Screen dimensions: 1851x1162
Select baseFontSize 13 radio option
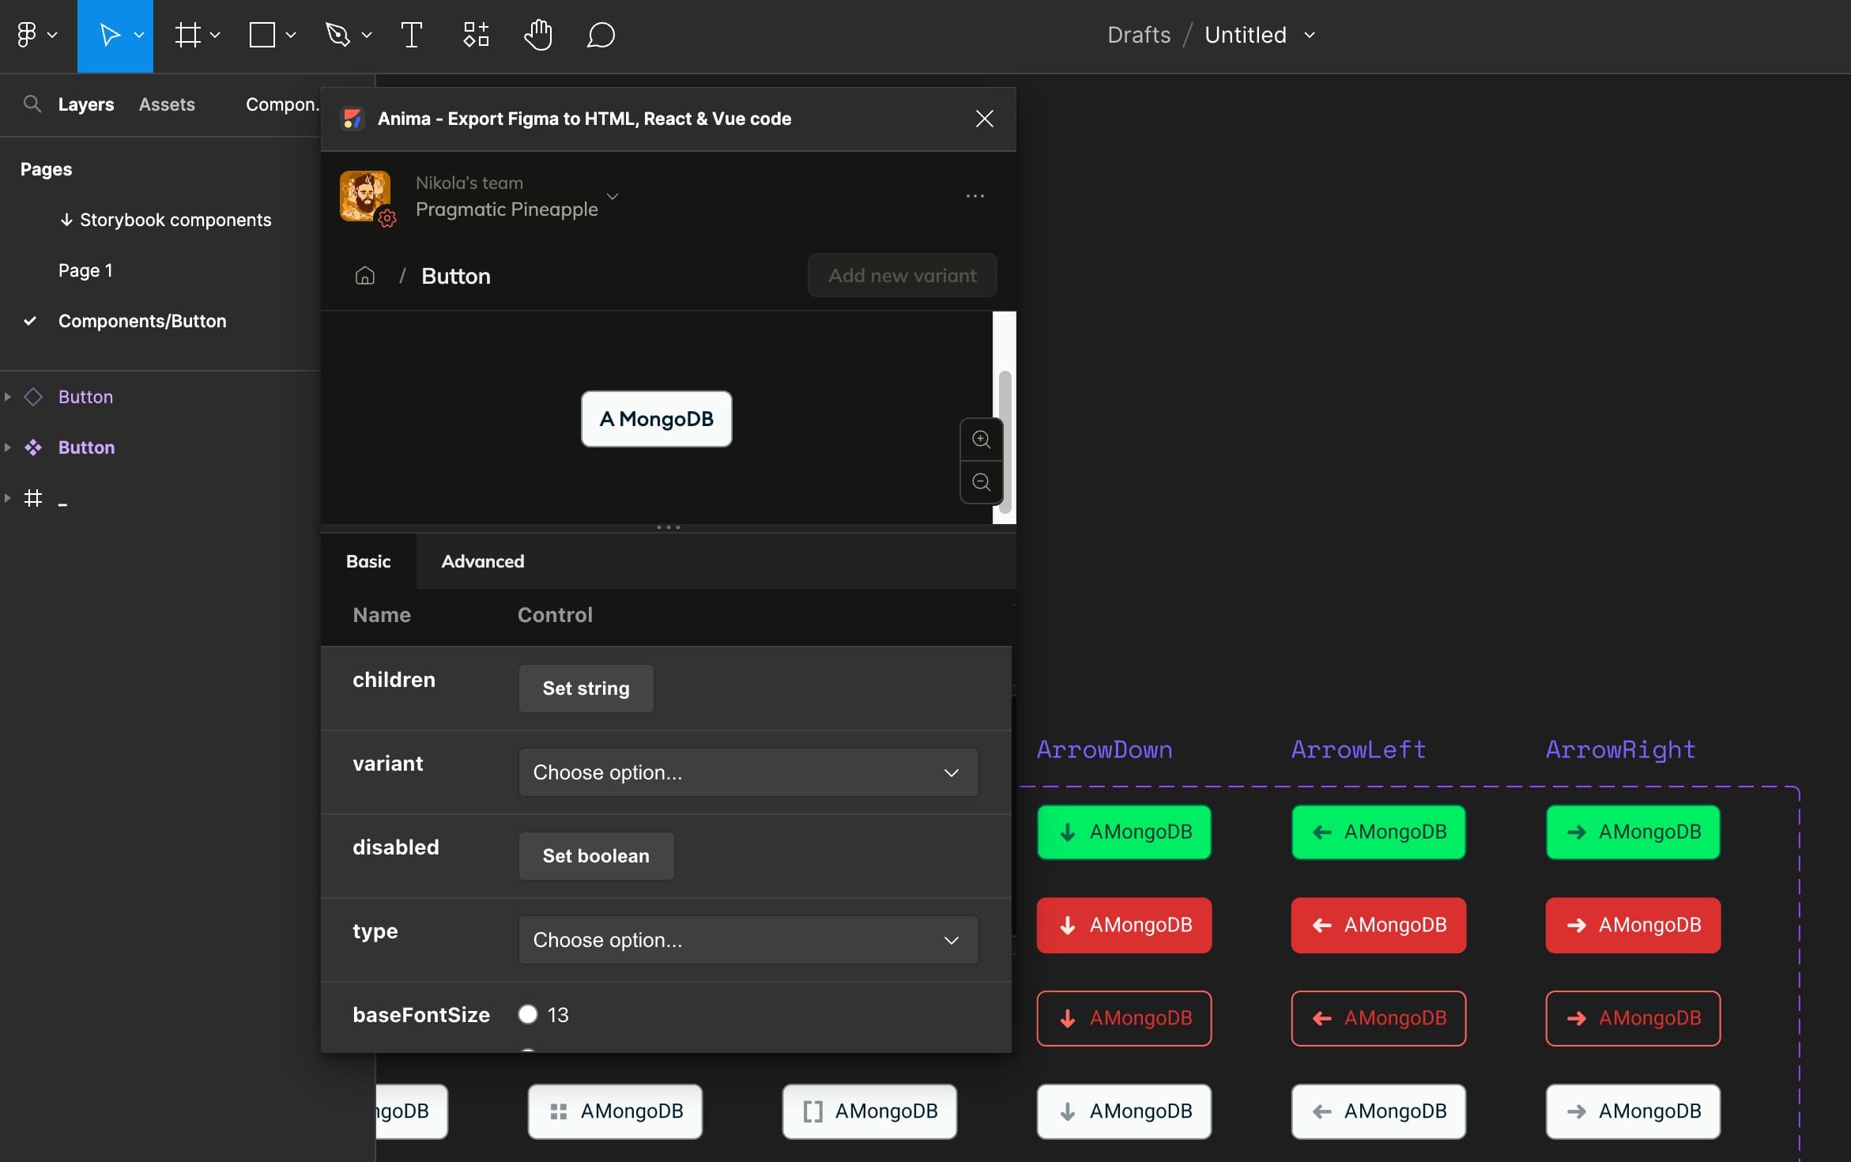528,1014
